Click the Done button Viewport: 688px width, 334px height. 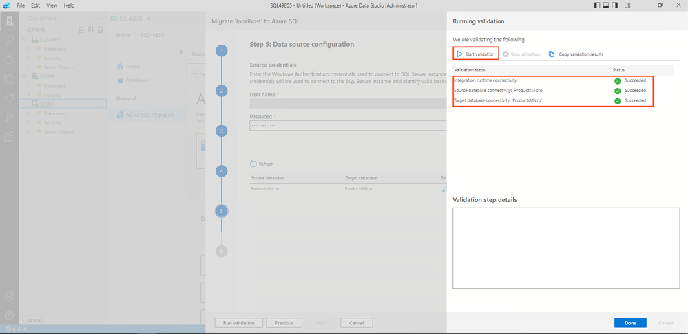click(630, 322)
